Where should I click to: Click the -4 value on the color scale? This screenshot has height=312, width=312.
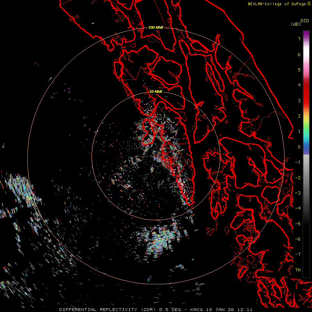[x=298, y=208]
